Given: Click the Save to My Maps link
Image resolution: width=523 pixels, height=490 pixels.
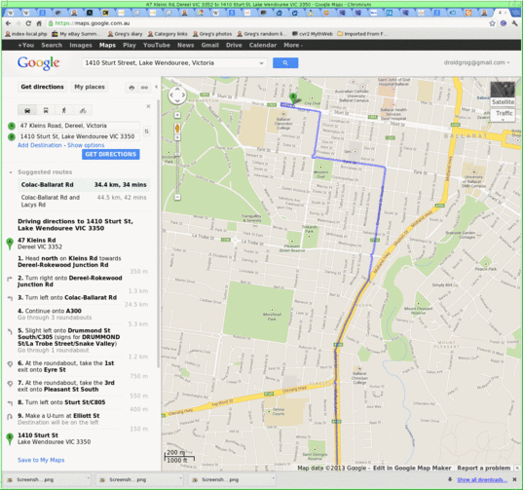Looking at the screenshot, I should (41, 460).
